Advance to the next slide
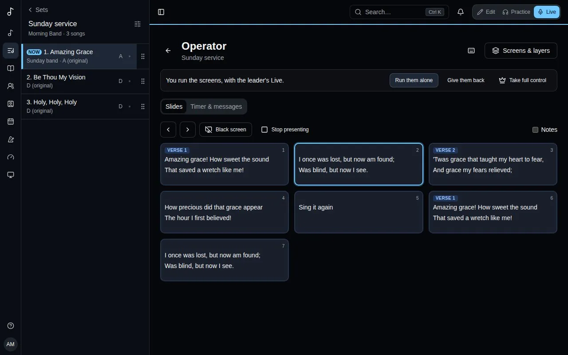The width and height of the screenshot is (568, 355). click(x=188, y=130)
